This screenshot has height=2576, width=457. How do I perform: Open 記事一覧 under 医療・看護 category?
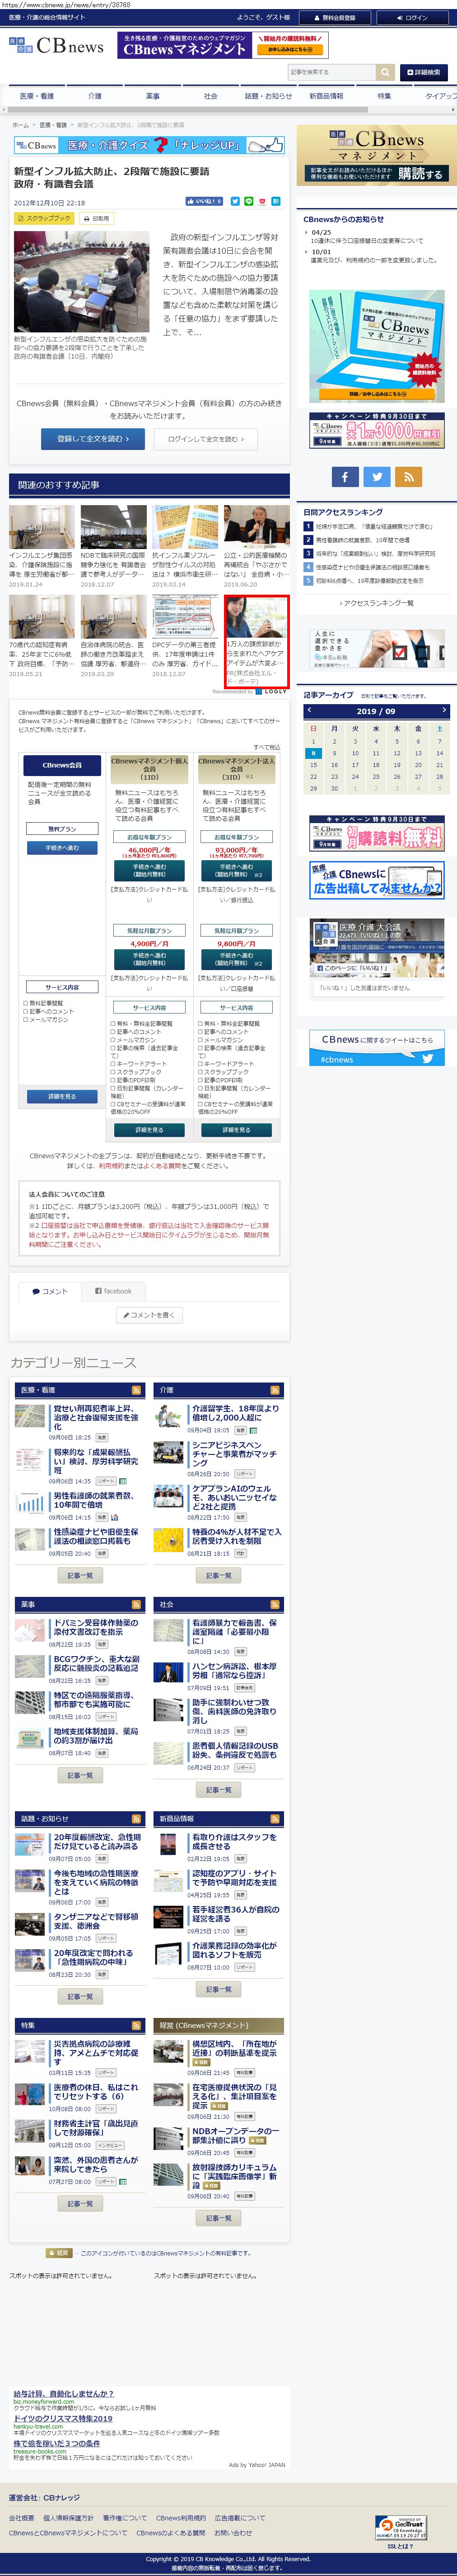[80, 1575]
